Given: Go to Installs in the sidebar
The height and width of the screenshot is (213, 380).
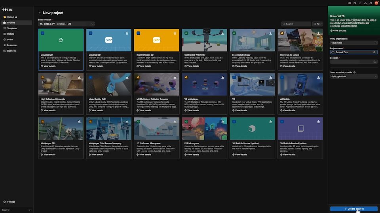Looking at the screenshot, I should 17,34.
